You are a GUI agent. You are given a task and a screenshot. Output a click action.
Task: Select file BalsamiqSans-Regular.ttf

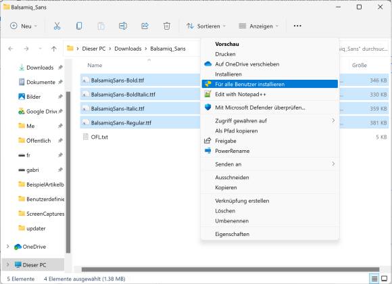(121, 123)
